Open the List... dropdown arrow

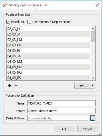pyautogui.click(x=92, y=86)
